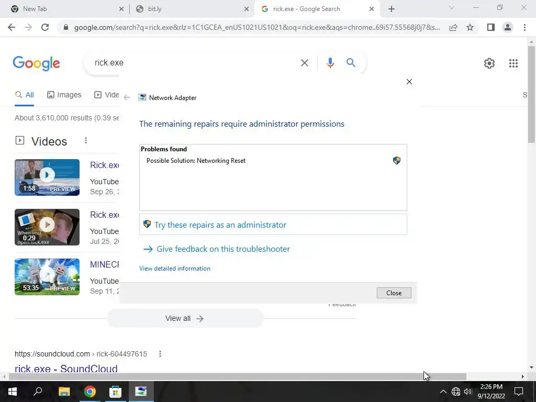Screen dimensions: 536x402
Task: Submit search with the magnifier icon
Action: pos(351,63)
